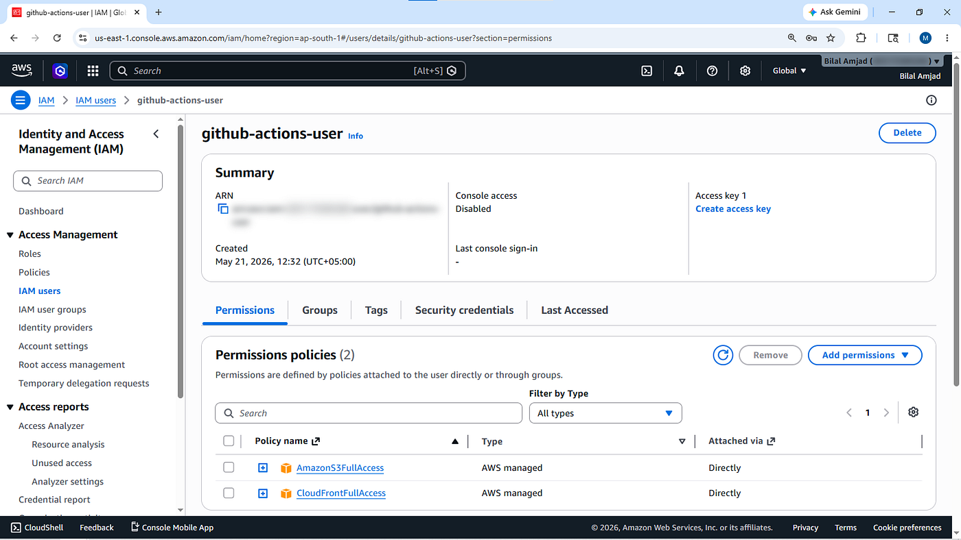
Task: Open the Amazon Q icon in header
Action: click(60, 71)
